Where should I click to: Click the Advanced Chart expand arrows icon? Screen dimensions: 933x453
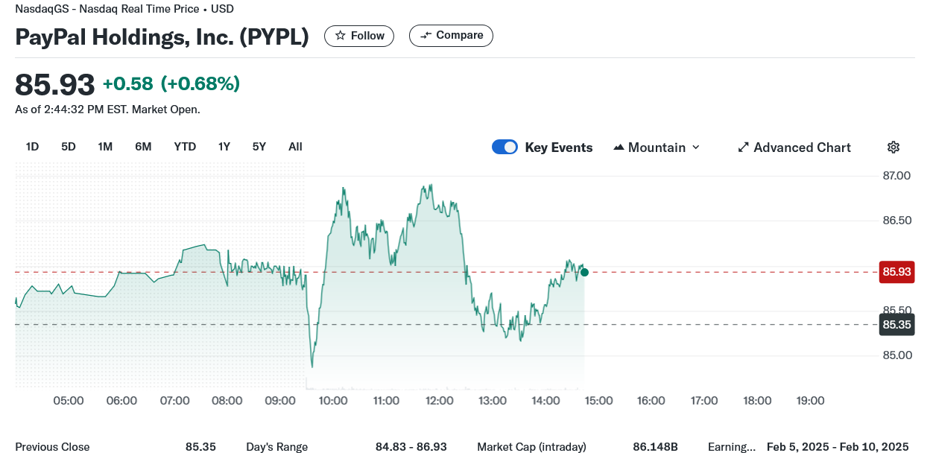(x=743, y=148)
